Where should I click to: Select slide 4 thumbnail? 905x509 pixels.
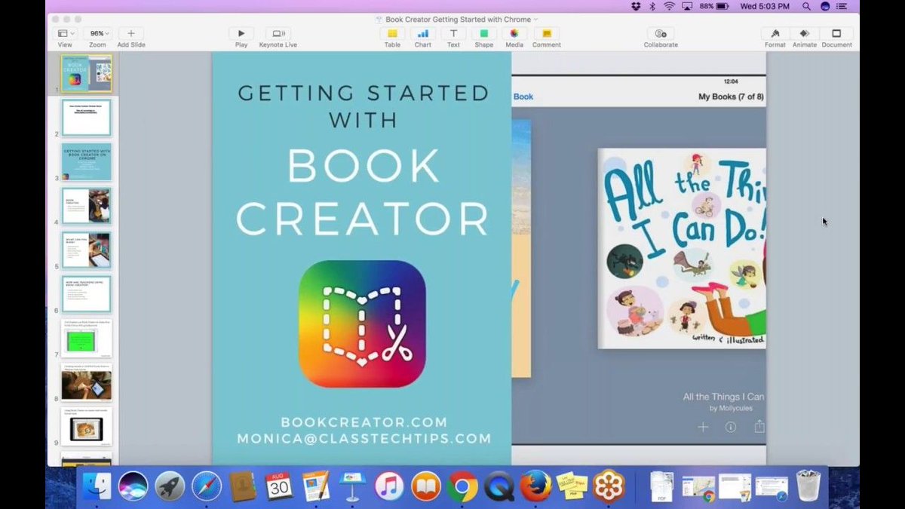tap(86, 206)
